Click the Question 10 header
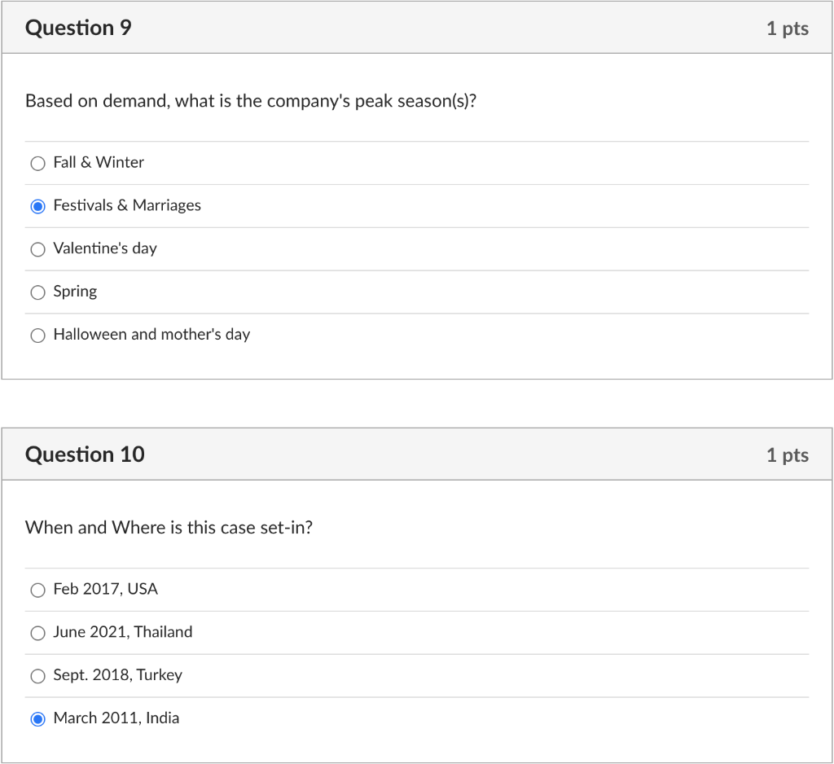This screenshot has height=764, width=834. coord(85,454)
